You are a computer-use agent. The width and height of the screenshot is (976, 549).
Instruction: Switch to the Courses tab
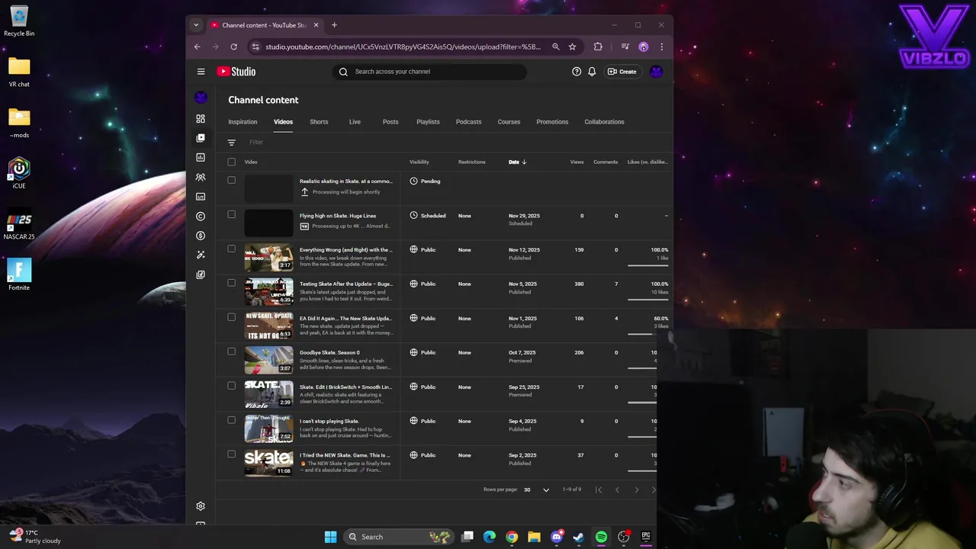point(509,122)
